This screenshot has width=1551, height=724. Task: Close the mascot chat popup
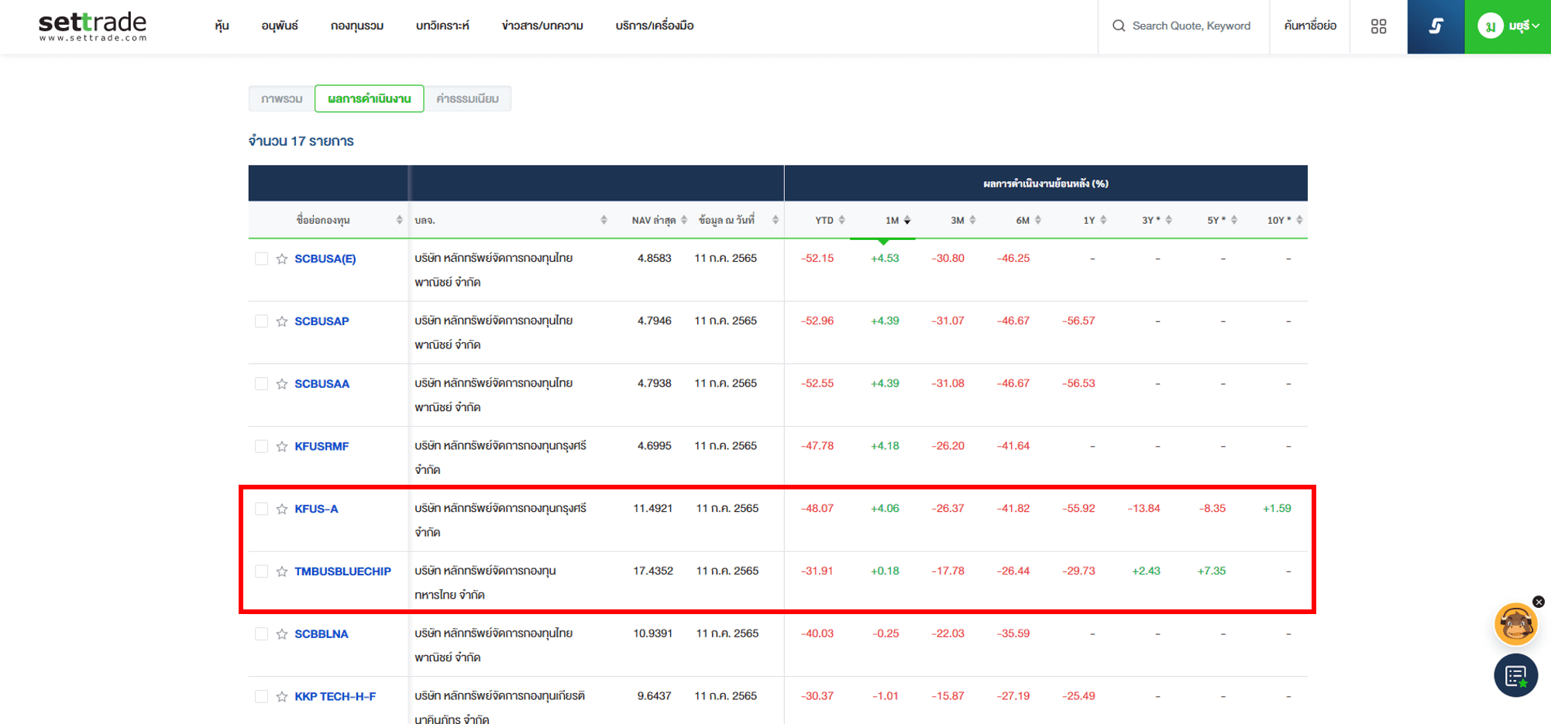tap(1539, 602)
